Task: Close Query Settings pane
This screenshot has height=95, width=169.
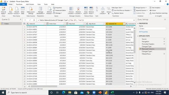Action: coord(165,20)
